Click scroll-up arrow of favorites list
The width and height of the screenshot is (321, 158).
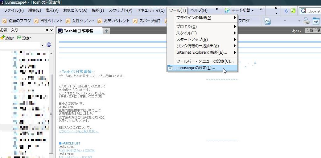click(51, 54)
